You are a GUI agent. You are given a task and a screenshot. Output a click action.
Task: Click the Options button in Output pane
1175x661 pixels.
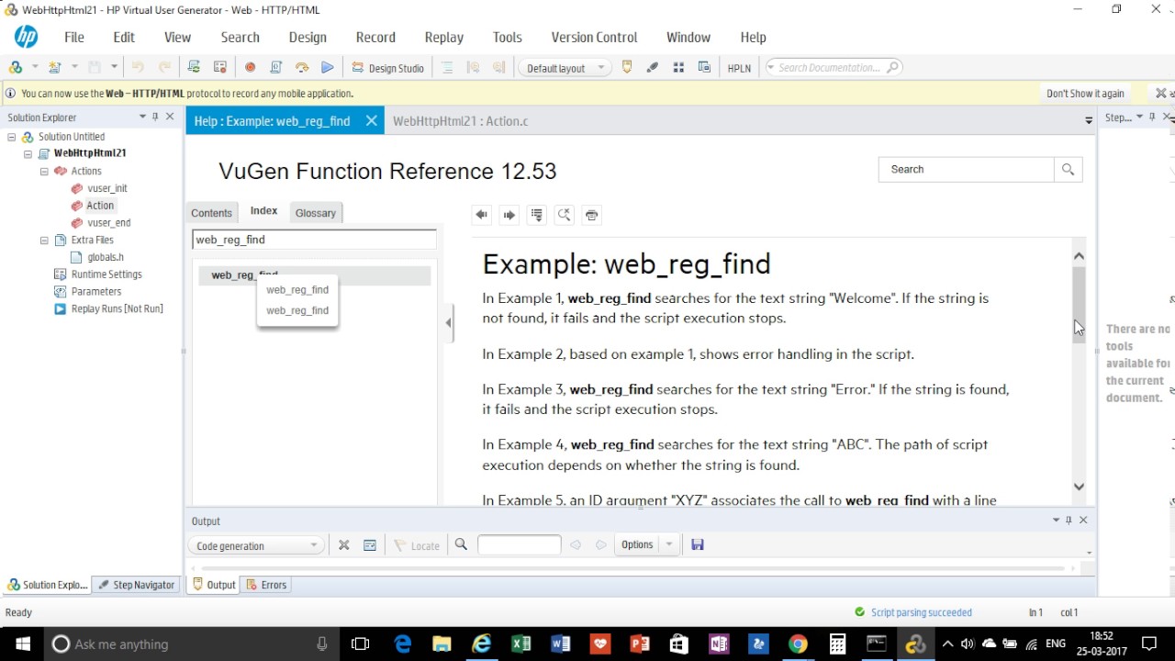pos(636,544)
